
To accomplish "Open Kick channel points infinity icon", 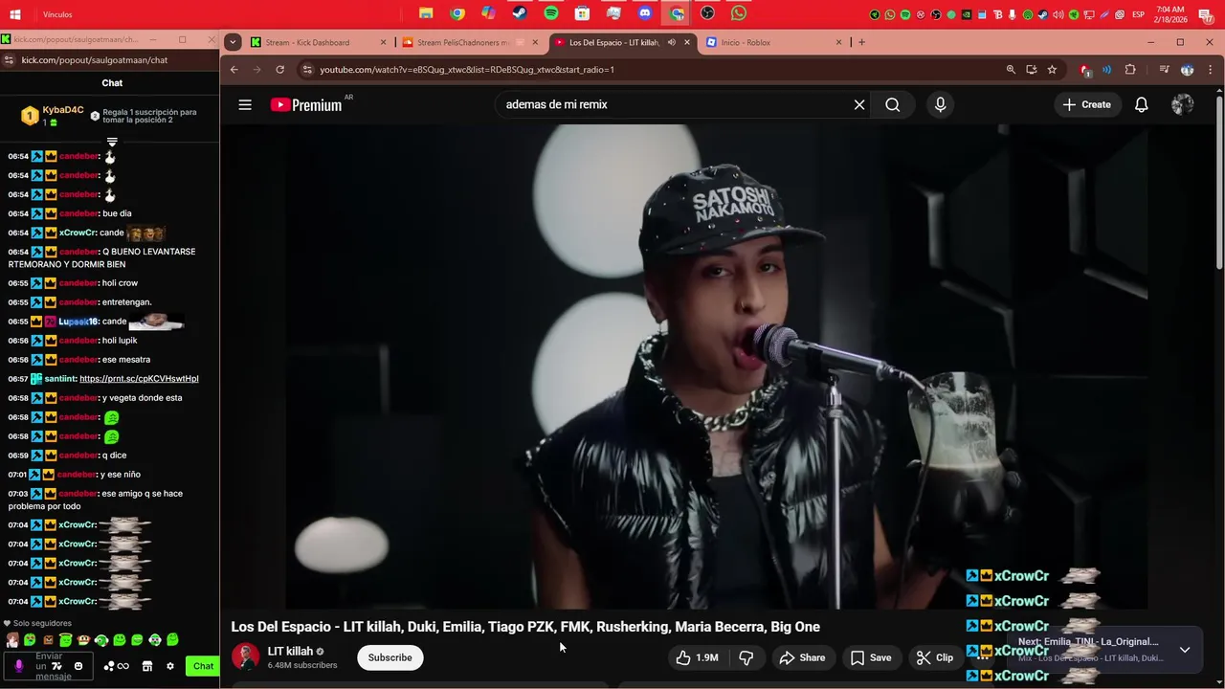I will click(117, 666).
